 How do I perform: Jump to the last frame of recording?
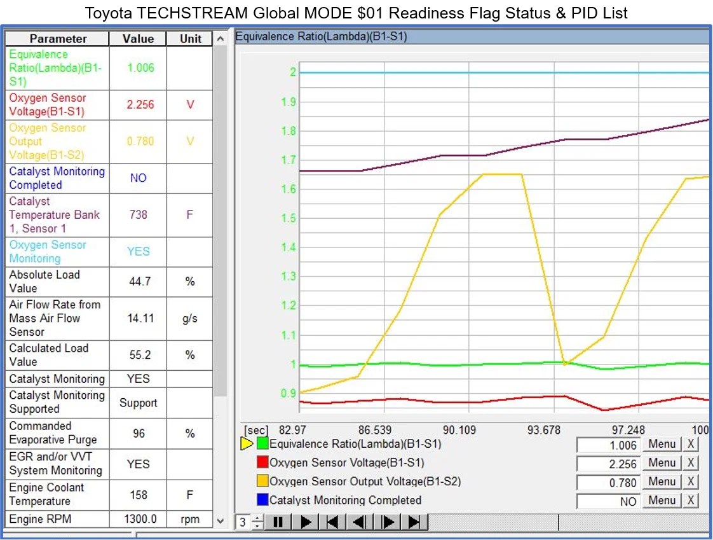click(414, 522)
